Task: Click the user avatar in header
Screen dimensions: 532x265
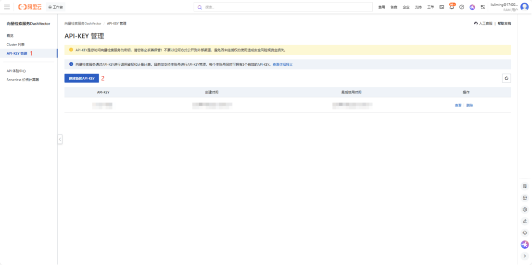Action: click(x=524, y=7)
